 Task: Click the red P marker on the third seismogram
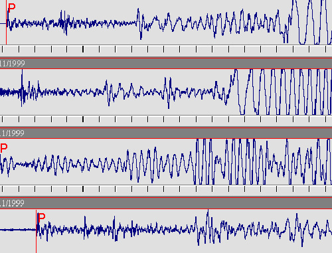(4, 148)
